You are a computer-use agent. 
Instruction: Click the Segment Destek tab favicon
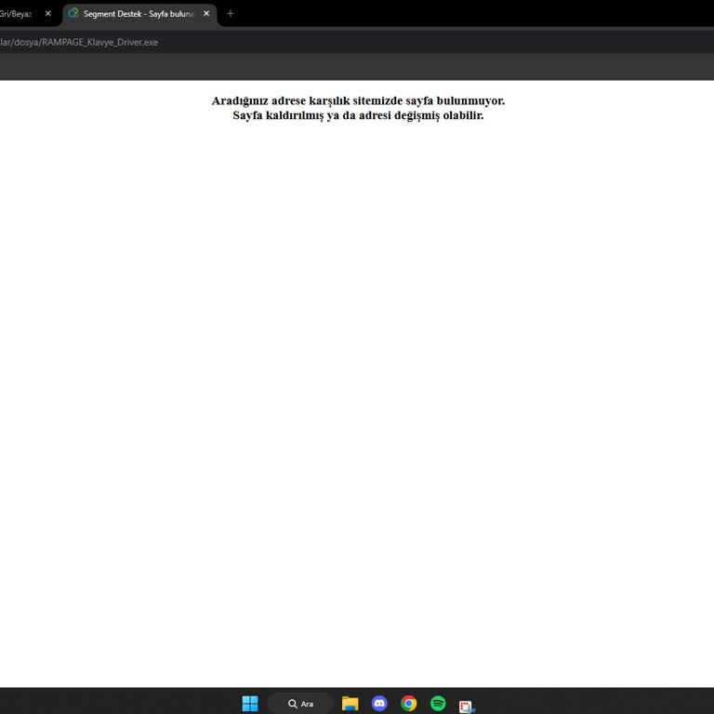coord(73,13)
